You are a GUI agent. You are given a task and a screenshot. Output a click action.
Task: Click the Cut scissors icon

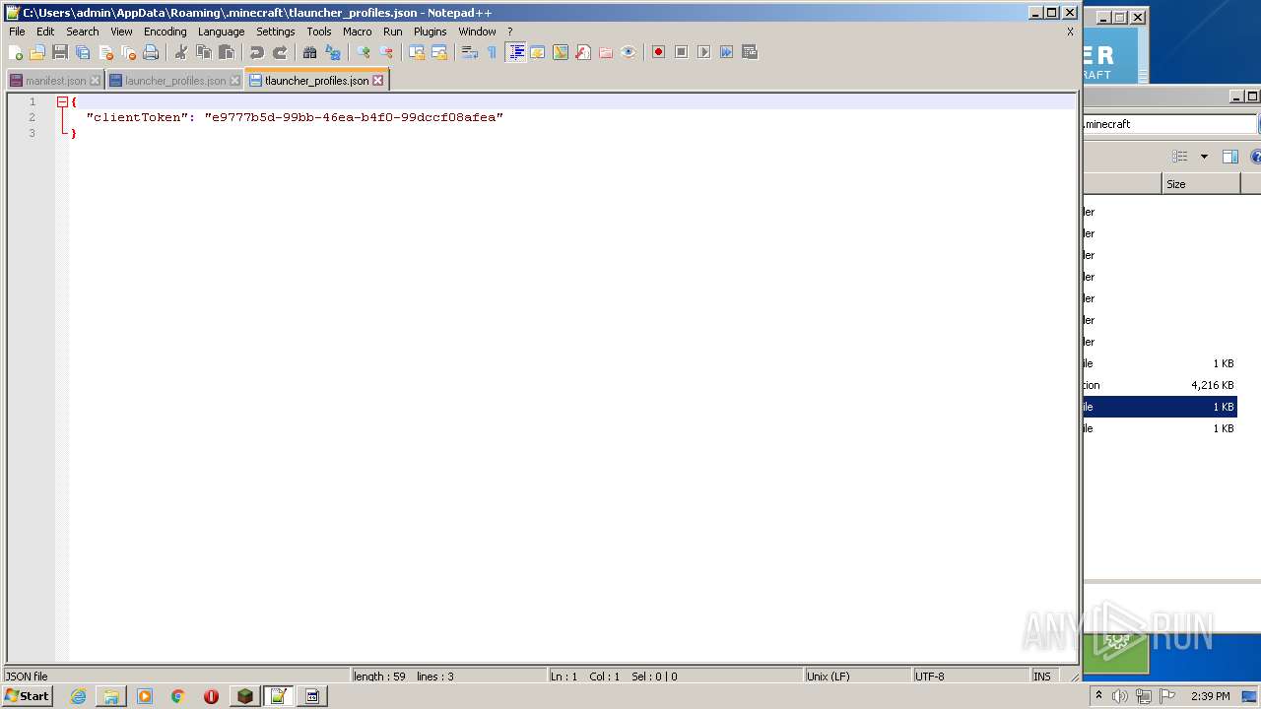click(x=181, y=52)
